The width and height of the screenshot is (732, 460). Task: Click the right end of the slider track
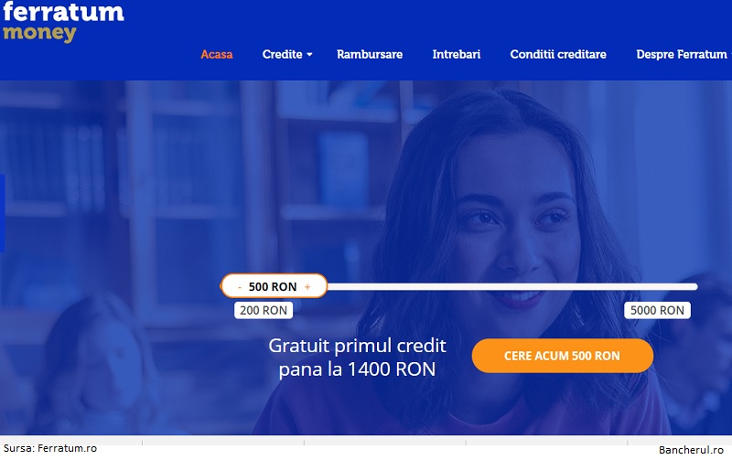point(694,286)
